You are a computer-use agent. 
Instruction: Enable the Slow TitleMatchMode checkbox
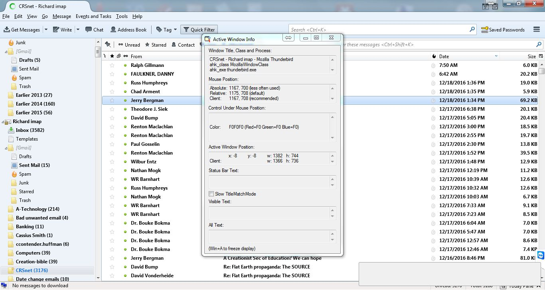tap(211, 194)
